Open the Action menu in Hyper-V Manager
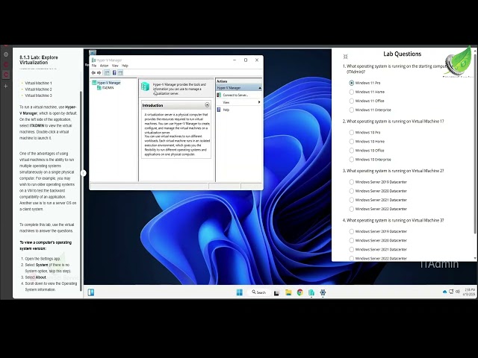The width and height of the screenshot is (478, 358). pos(104,66)
